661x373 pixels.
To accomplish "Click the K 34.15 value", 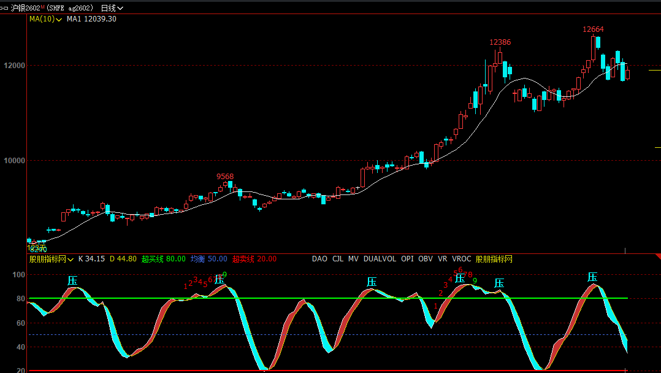I will pyautogui.click(x=91, y=259).
